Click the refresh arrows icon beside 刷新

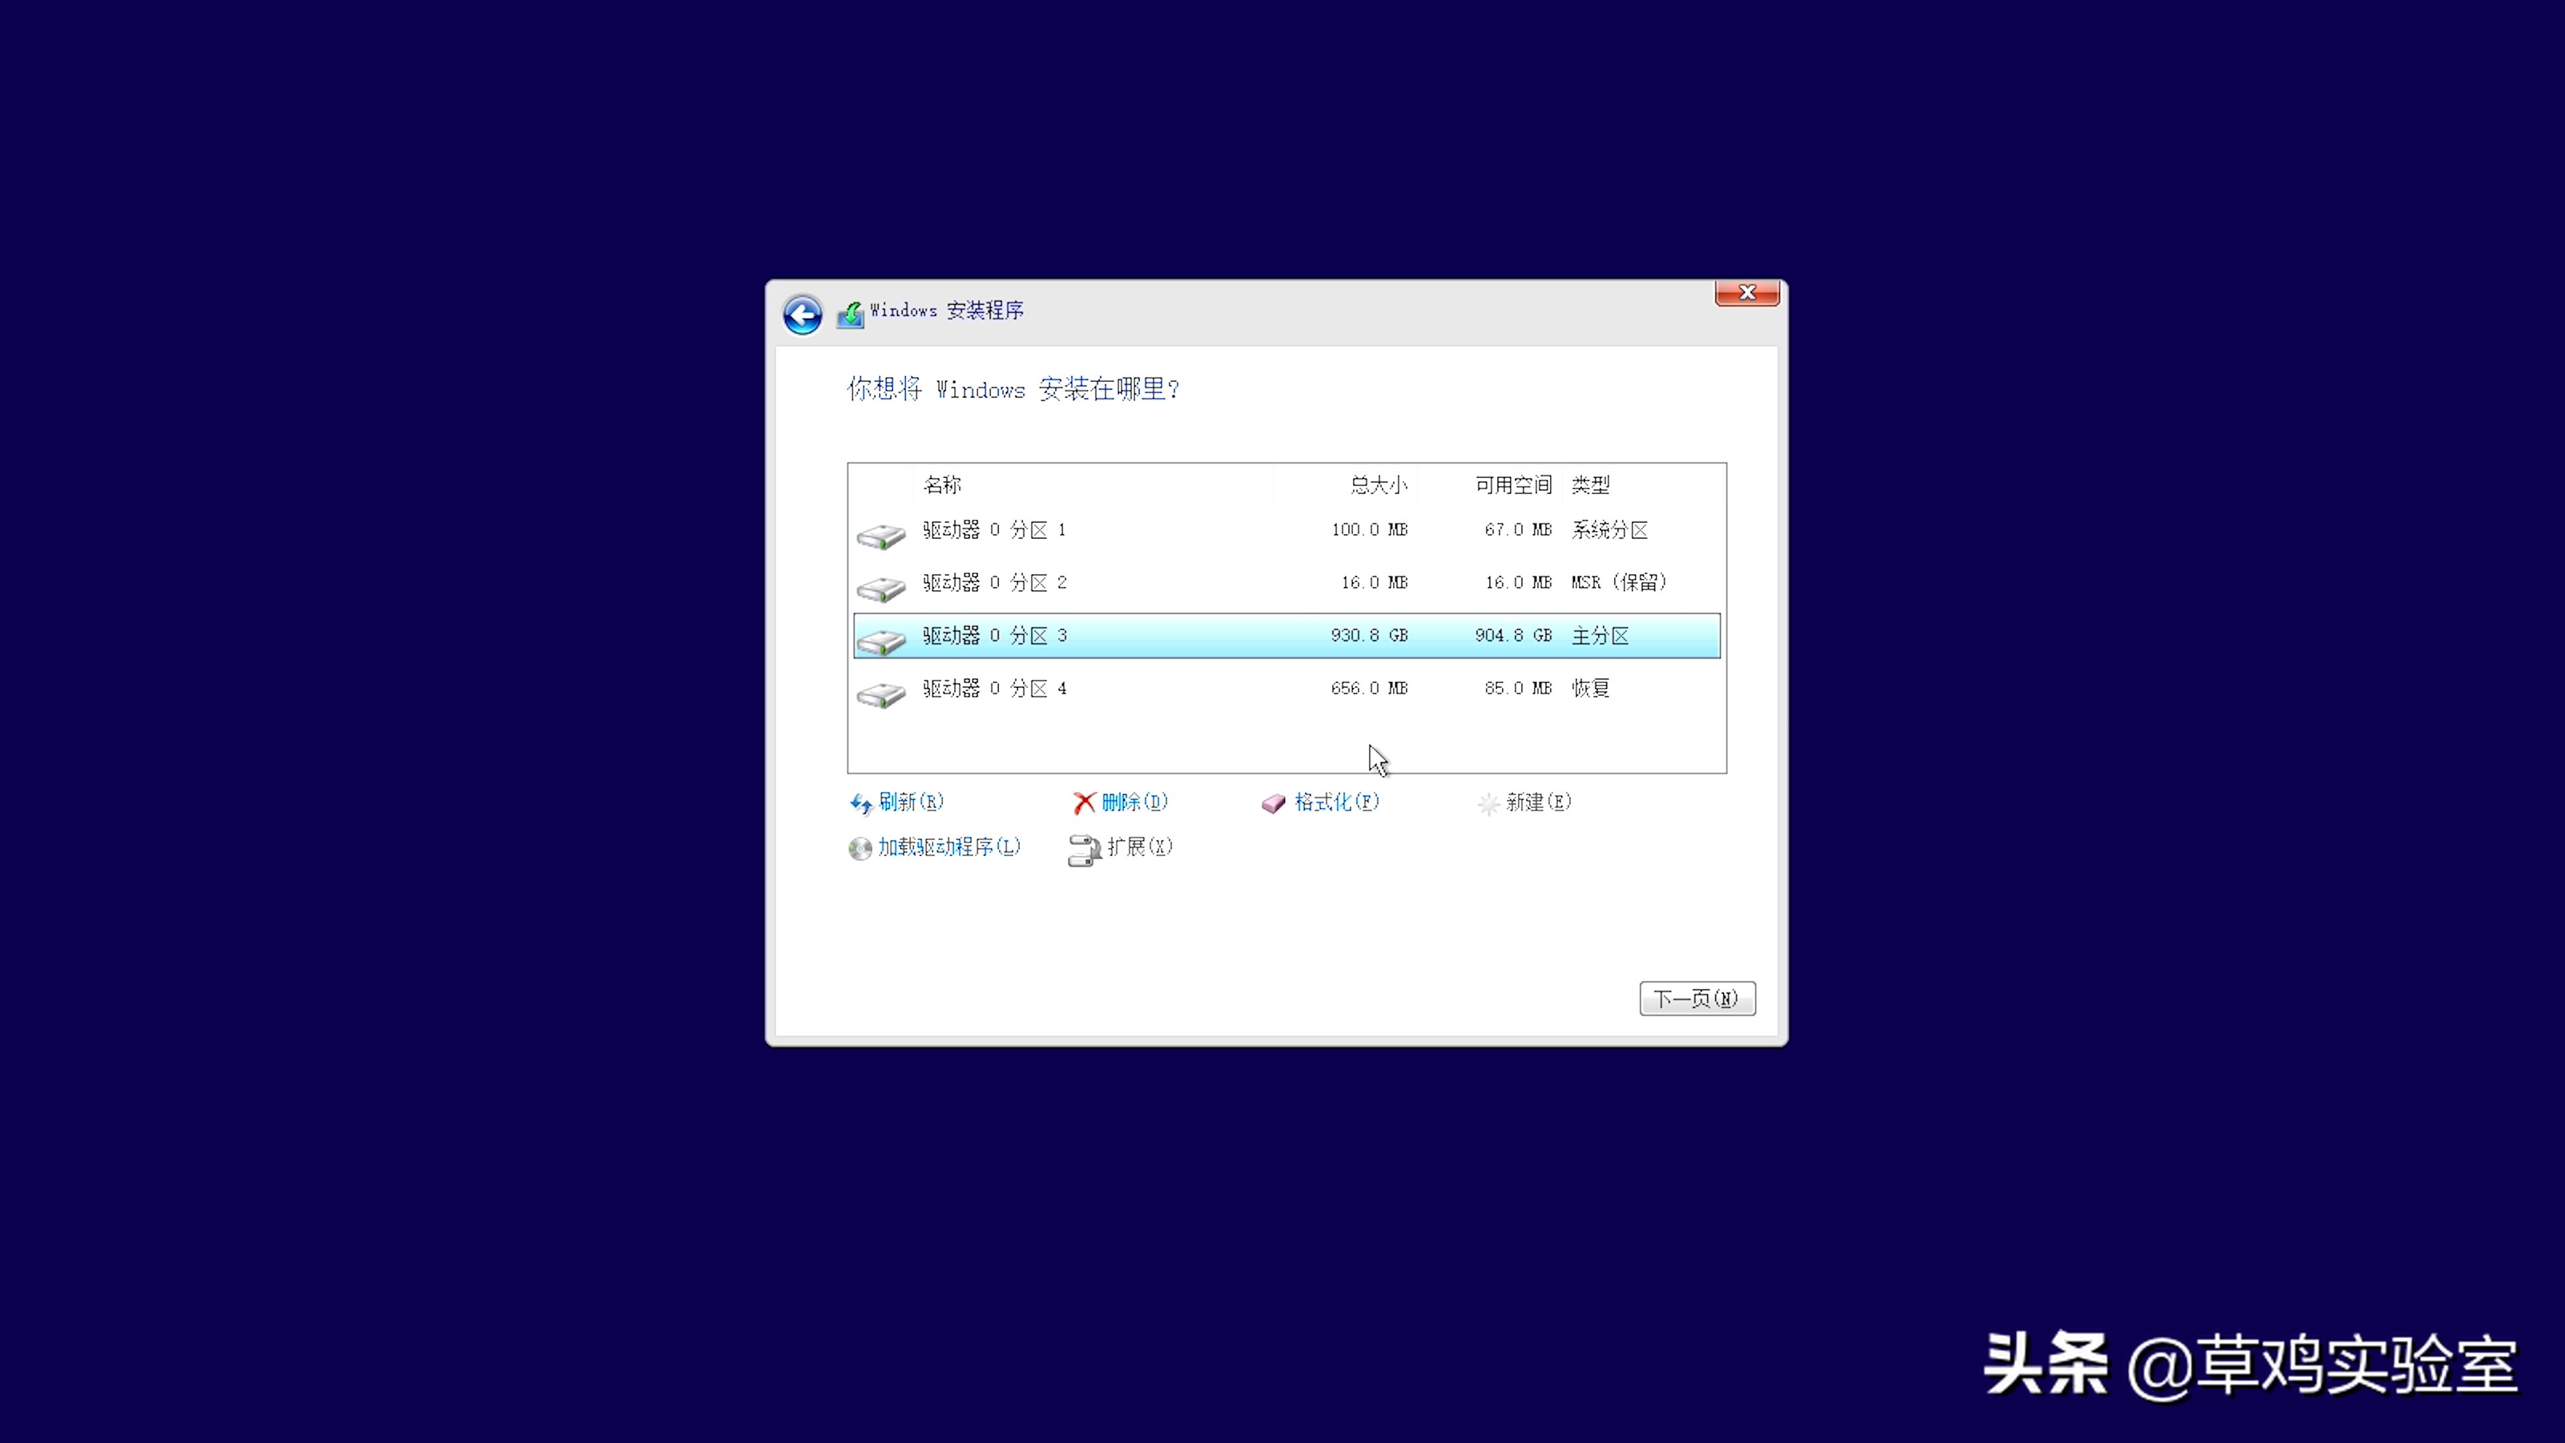click(x=860, y=802)
